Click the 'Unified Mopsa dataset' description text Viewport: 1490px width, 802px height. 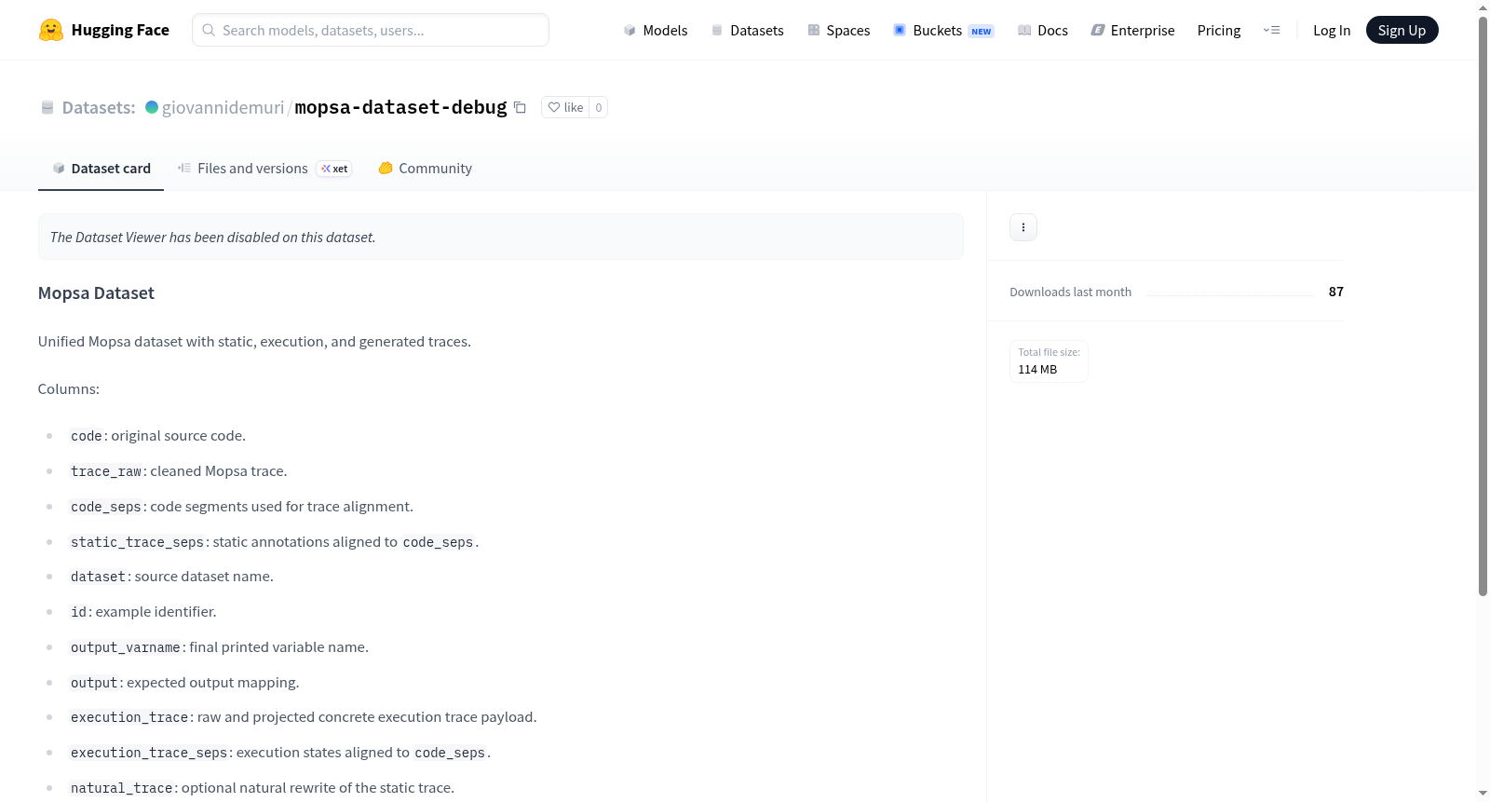(x=254, y=342)
